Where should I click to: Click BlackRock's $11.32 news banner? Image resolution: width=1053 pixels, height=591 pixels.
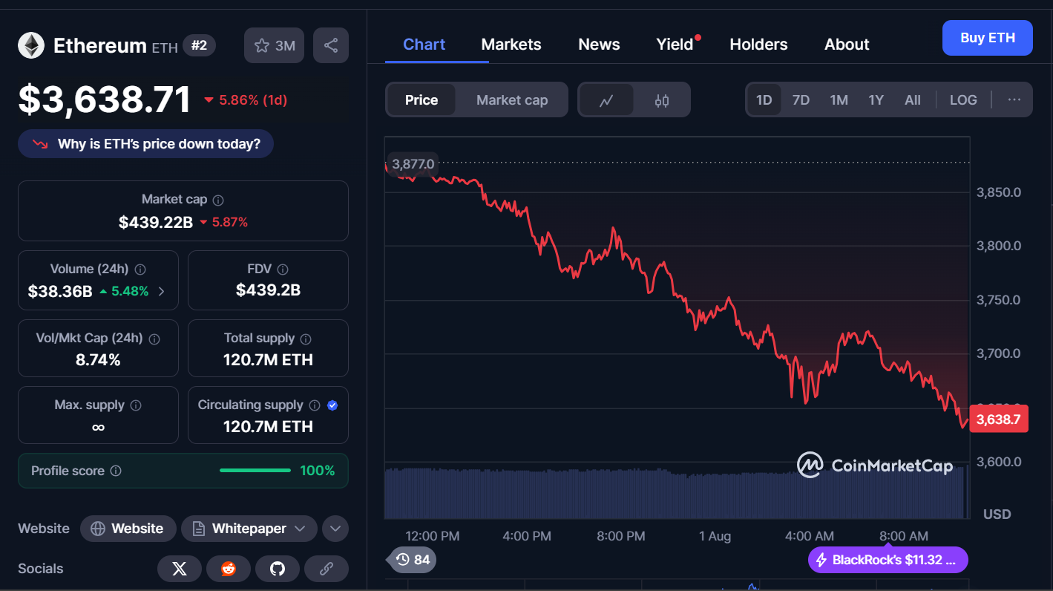coord(888,560)
